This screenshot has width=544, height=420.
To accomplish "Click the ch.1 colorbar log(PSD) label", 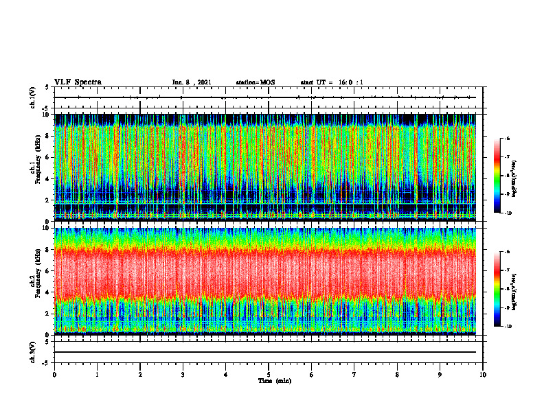I will [x=514, y=179].
